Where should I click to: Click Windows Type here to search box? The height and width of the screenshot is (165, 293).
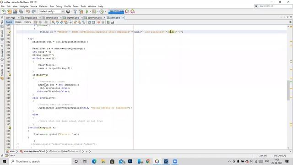[41, 161]
